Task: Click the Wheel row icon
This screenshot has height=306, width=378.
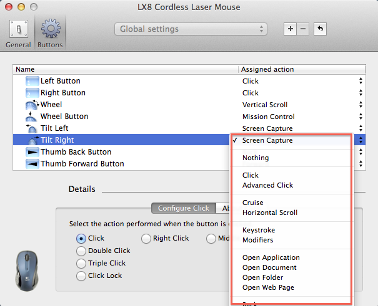Action: point(32,105)
